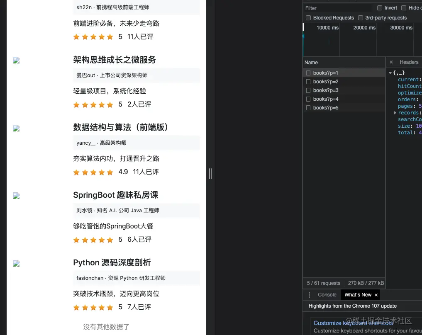Click the 20000 ms timeline marker

click(364, 28)
